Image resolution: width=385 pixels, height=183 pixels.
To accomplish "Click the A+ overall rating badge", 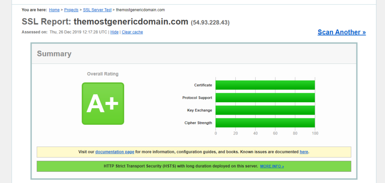I will (103, 103).
